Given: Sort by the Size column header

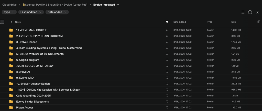Looking at the screenshot, I should (233, 22).
